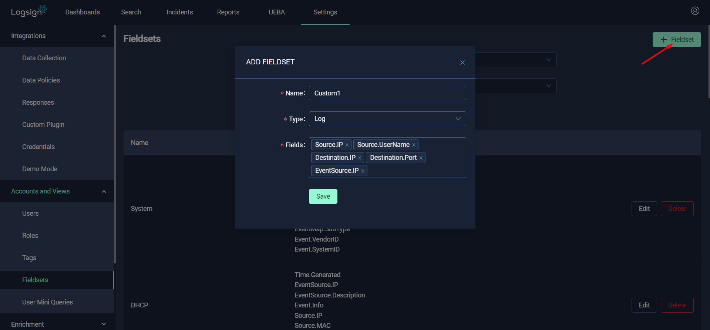This screenshot has height=330, width=710.
Task: Open User Mini Queries in the sidebar
Action: (47, 302)
